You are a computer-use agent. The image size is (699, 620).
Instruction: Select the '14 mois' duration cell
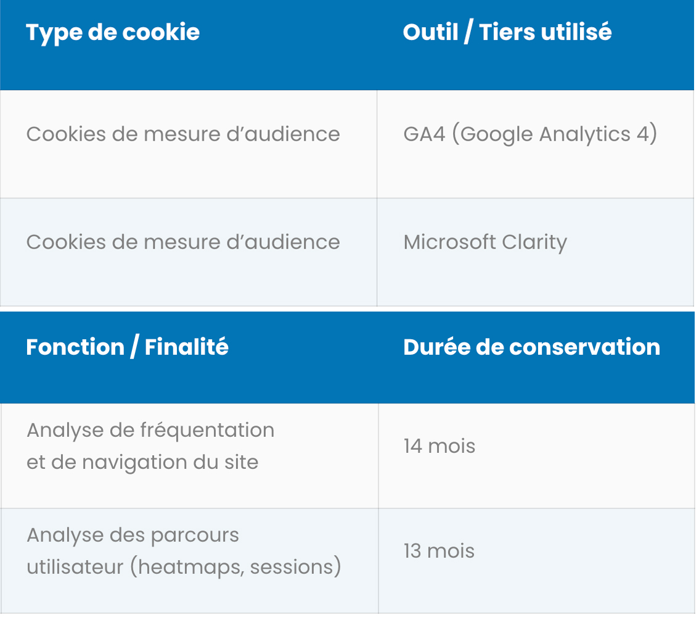(537, 457)
